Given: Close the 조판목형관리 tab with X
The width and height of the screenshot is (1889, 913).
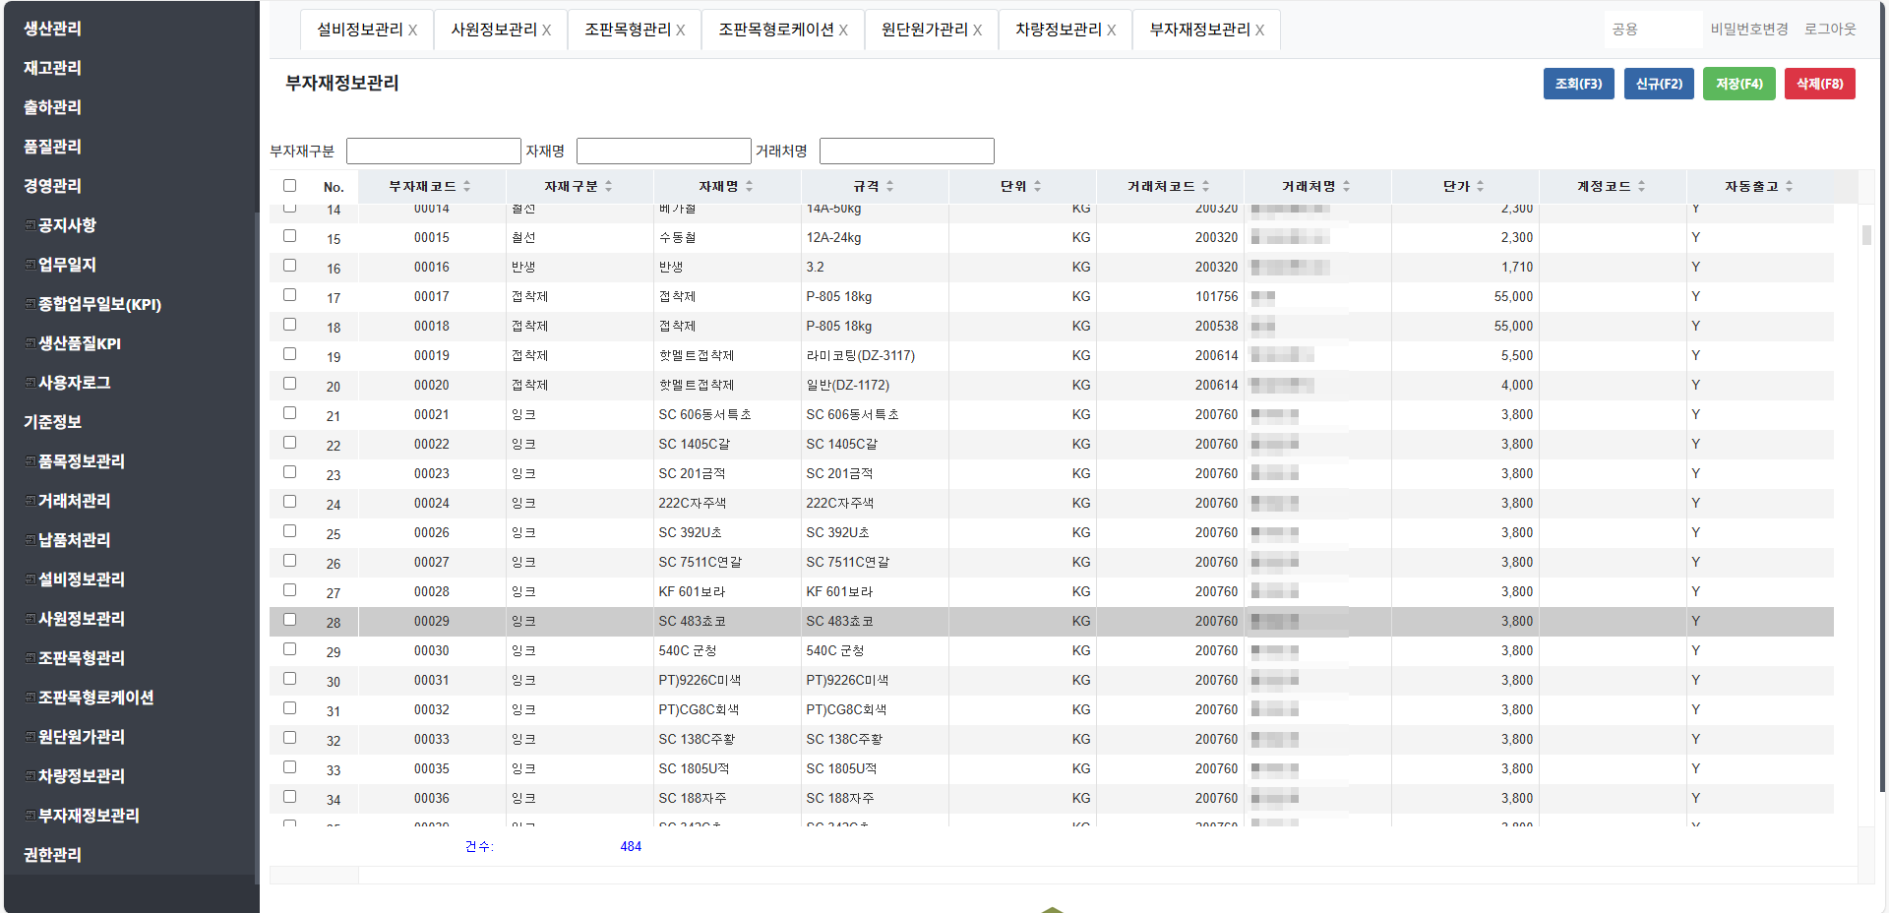Looking at the screenshot, I should [x=680, y=30].
